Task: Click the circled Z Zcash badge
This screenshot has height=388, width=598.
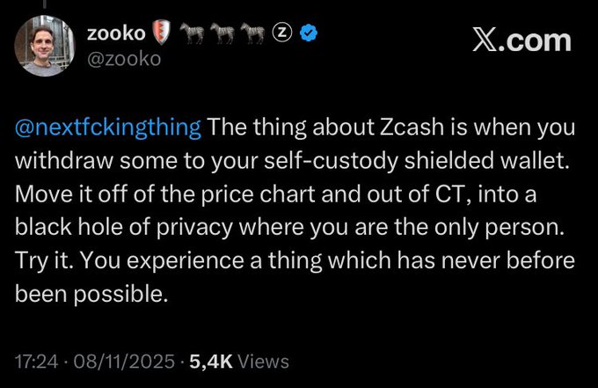Action: (283, 33)
